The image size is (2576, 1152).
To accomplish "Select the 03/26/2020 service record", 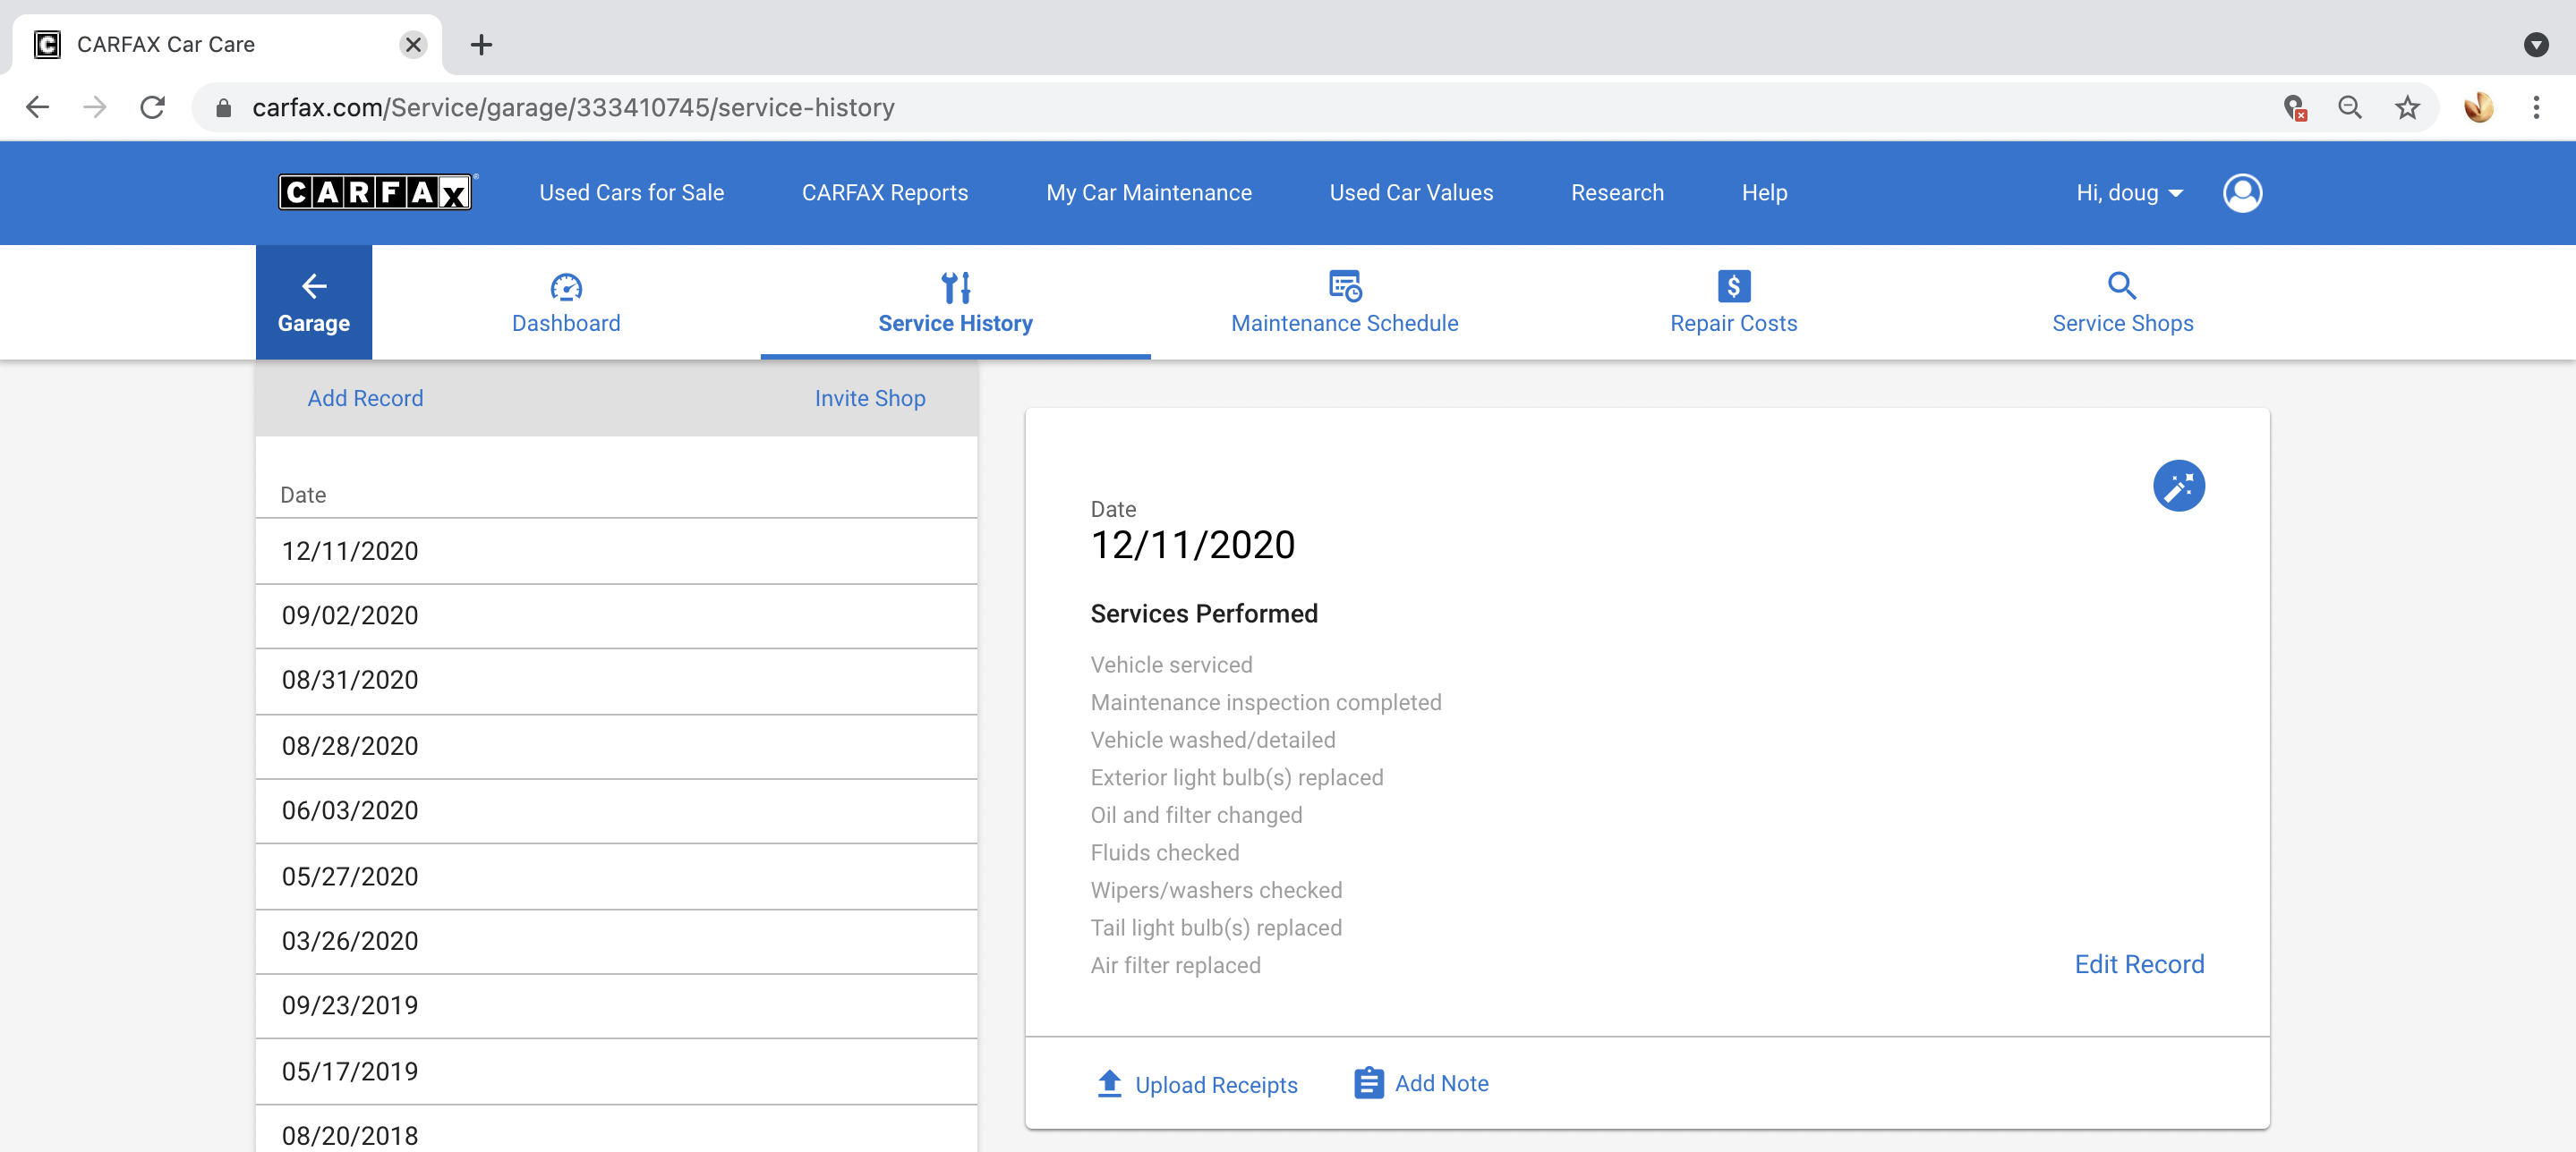I will pyautogui.click(x=616, y=941).
